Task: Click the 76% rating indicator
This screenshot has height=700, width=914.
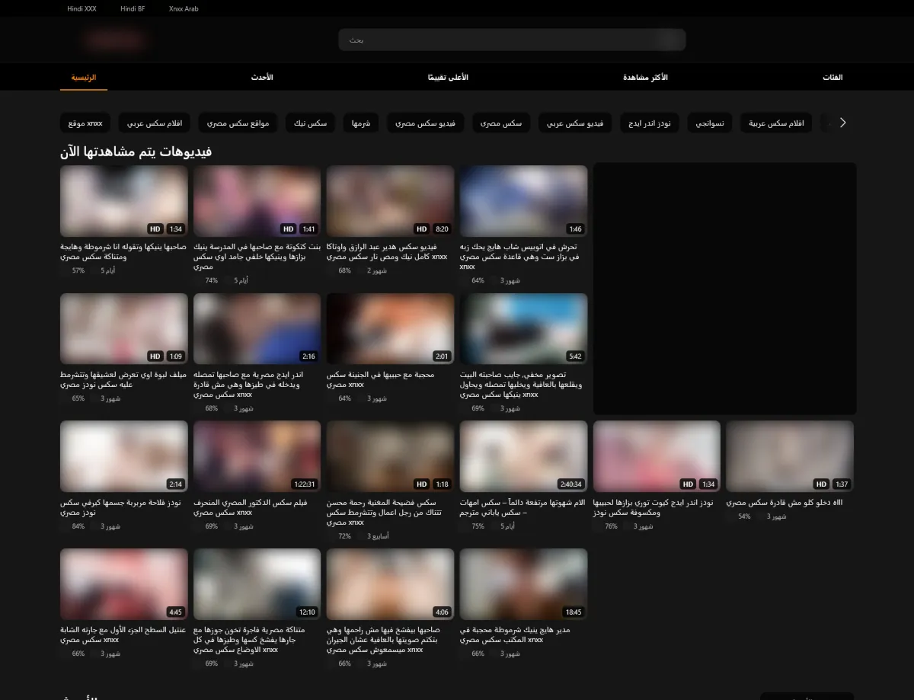Action: coord(611,526)
